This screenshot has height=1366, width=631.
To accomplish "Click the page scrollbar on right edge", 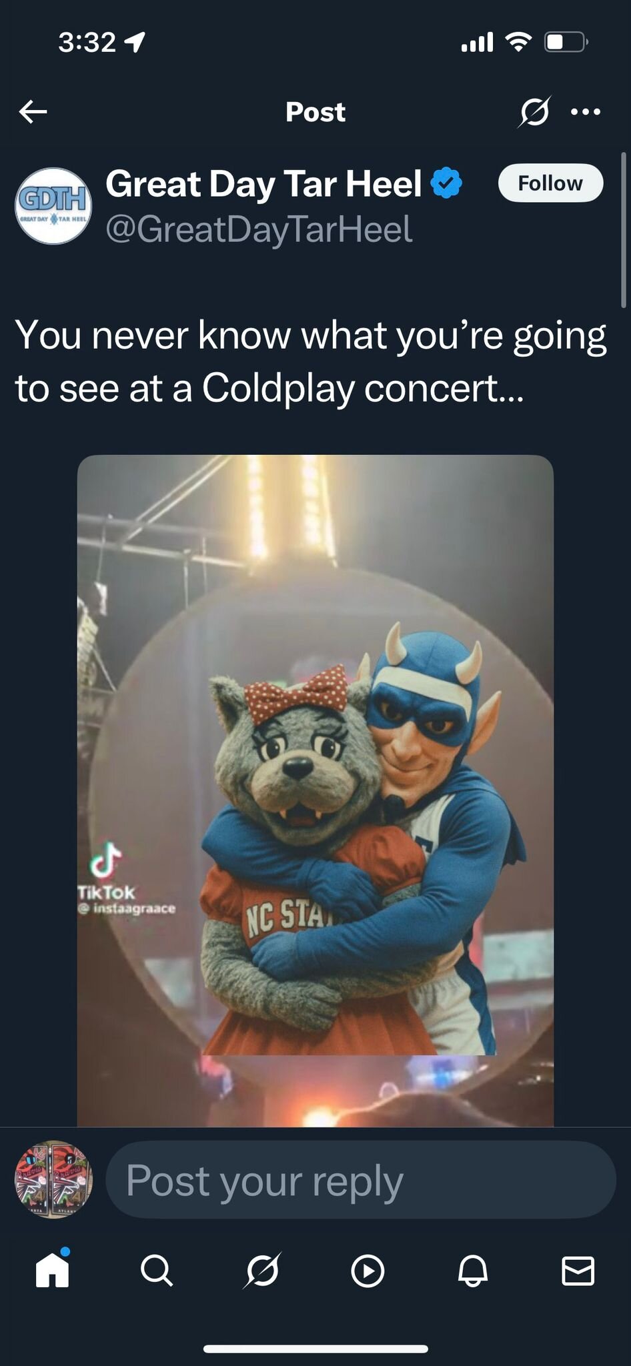I will point(624,230).
